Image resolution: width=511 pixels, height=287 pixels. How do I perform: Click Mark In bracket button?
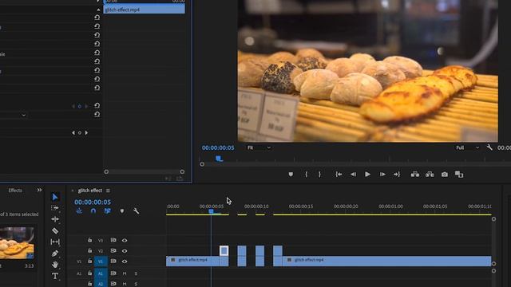(307, 175)
